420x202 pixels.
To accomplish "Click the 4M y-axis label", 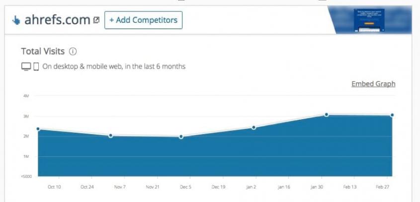I will point(26,96).
